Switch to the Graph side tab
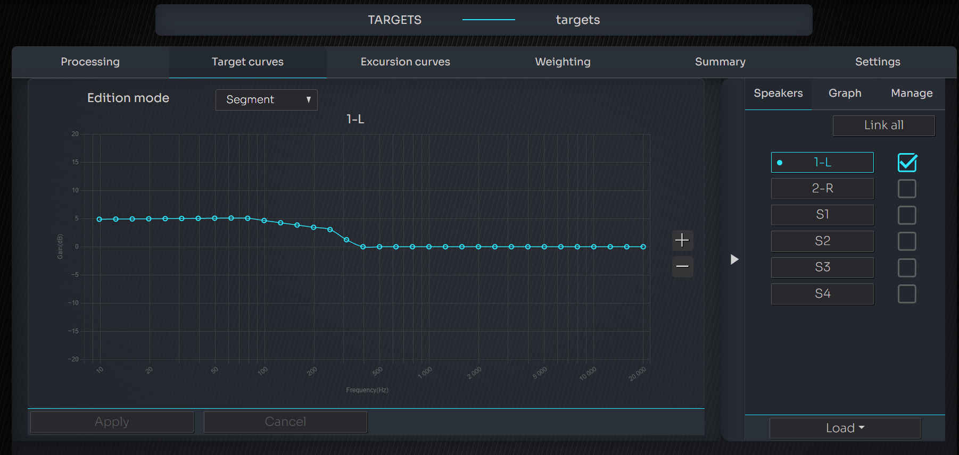This screenshot has width=959, height=455. tap(845, 93)
